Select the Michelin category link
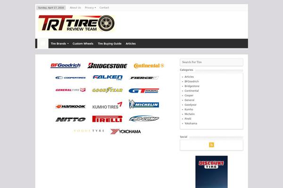Screen dimensions: 283x188 (190, 114)
